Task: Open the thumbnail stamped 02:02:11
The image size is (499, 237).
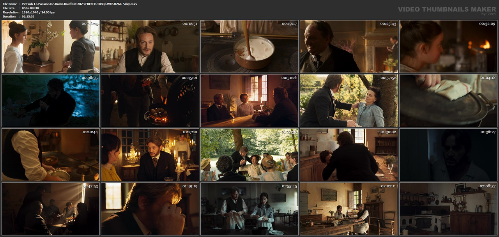Action: (349, 209)
